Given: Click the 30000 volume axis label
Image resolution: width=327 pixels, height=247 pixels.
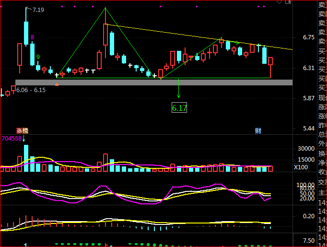Looking at the screenshot, I should (306, 149).
